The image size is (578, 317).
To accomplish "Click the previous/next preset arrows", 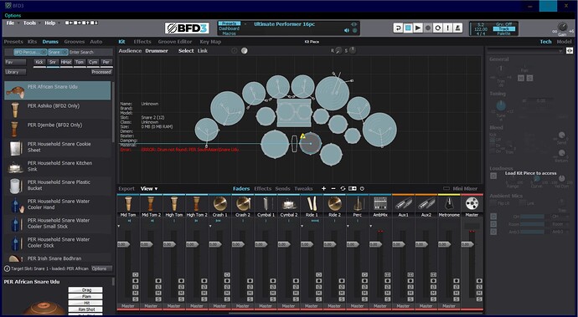I will (354, 24).
